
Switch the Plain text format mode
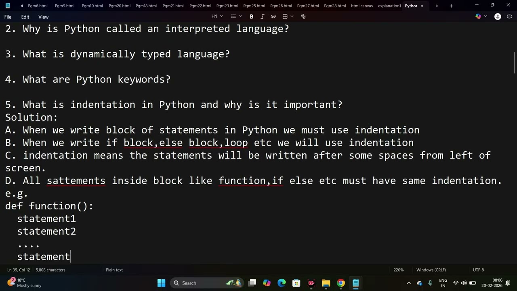114,270
